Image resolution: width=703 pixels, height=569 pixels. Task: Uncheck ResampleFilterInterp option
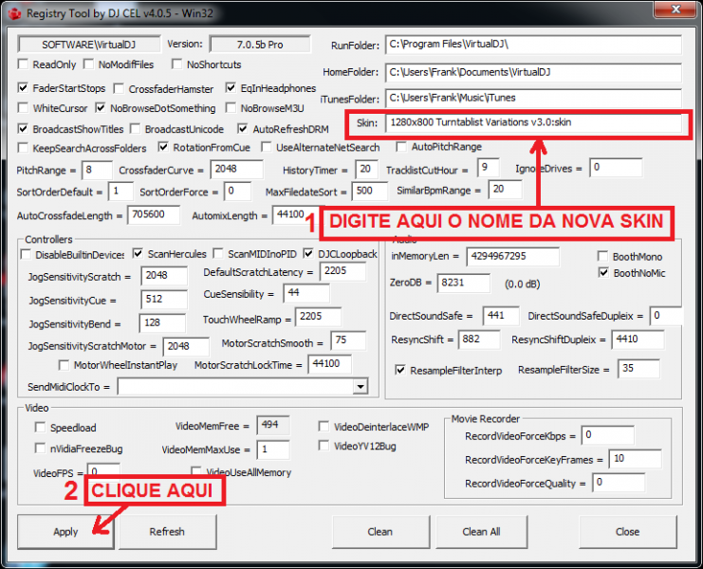pos(400,370)
